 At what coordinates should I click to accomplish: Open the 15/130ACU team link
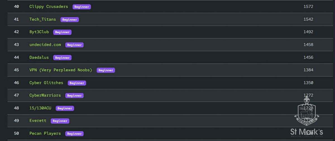tap(40, 108)
